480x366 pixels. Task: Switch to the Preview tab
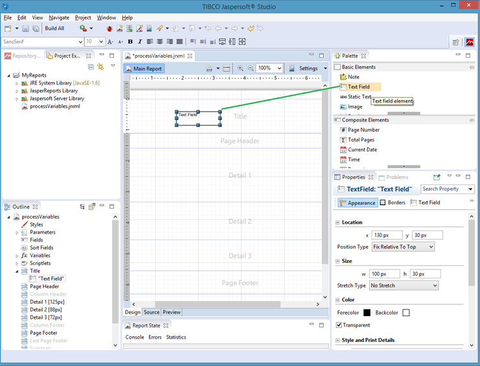tap(172, 312)
